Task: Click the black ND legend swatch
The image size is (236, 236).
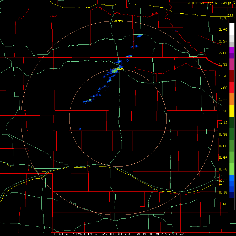Action: [232, 204]
